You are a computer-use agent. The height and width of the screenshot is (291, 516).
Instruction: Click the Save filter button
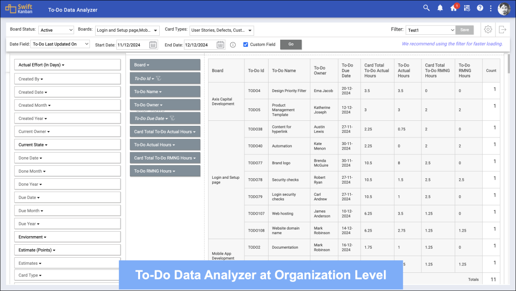pos(465,30)
